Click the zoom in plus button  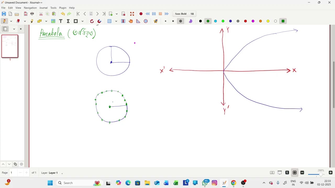click(331, 173)
